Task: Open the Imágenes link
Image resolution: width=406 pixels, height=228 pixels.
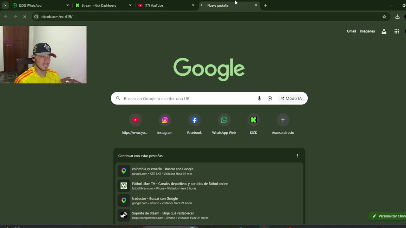Action: (x=367, y=31)
